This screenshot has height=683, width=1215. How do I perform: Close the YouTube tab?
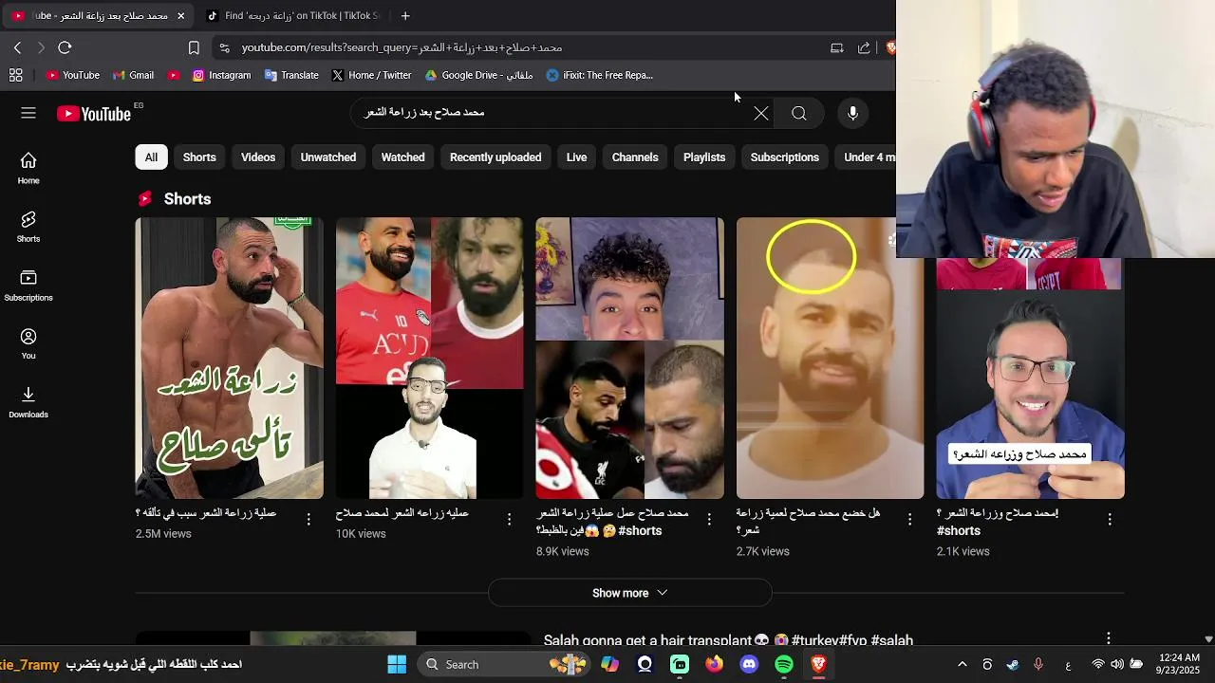tap(180, 15)
